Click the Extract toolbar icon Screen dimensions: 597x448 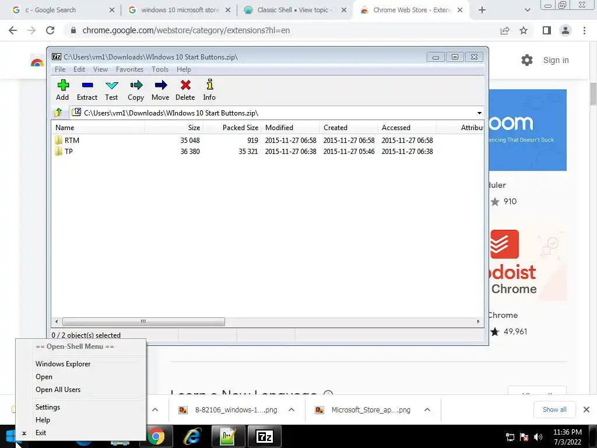click(87, 85)
